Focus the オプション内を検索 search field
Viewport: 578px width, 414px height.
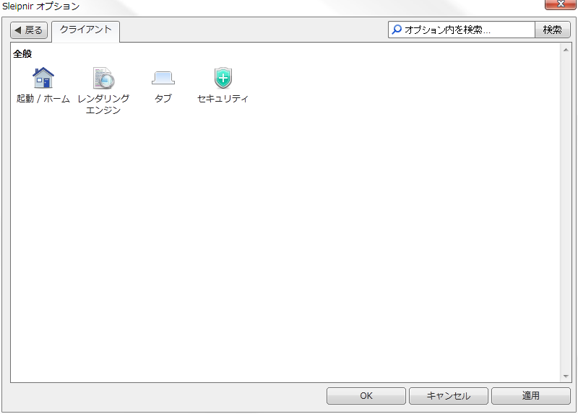[x=462, y=30]
